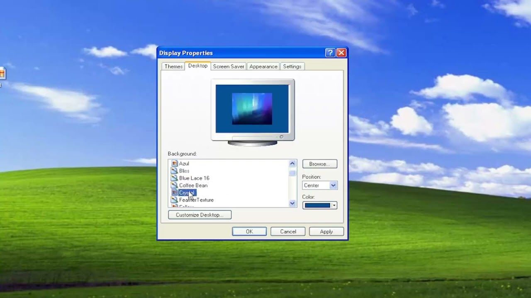Click the monitor preview image

[252, 109]
